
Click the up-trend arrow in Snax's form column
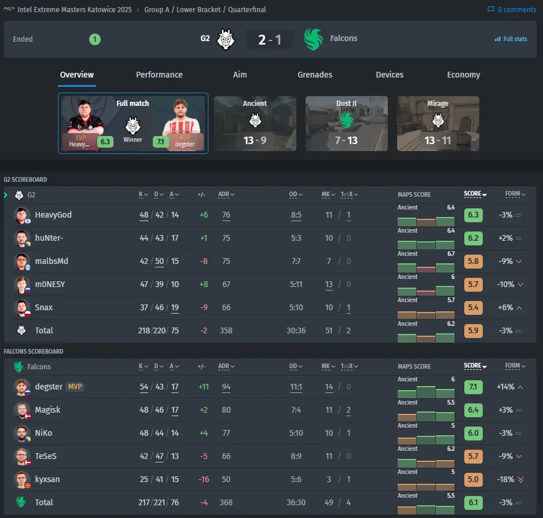pyautogui.click(x=519, y=308)
